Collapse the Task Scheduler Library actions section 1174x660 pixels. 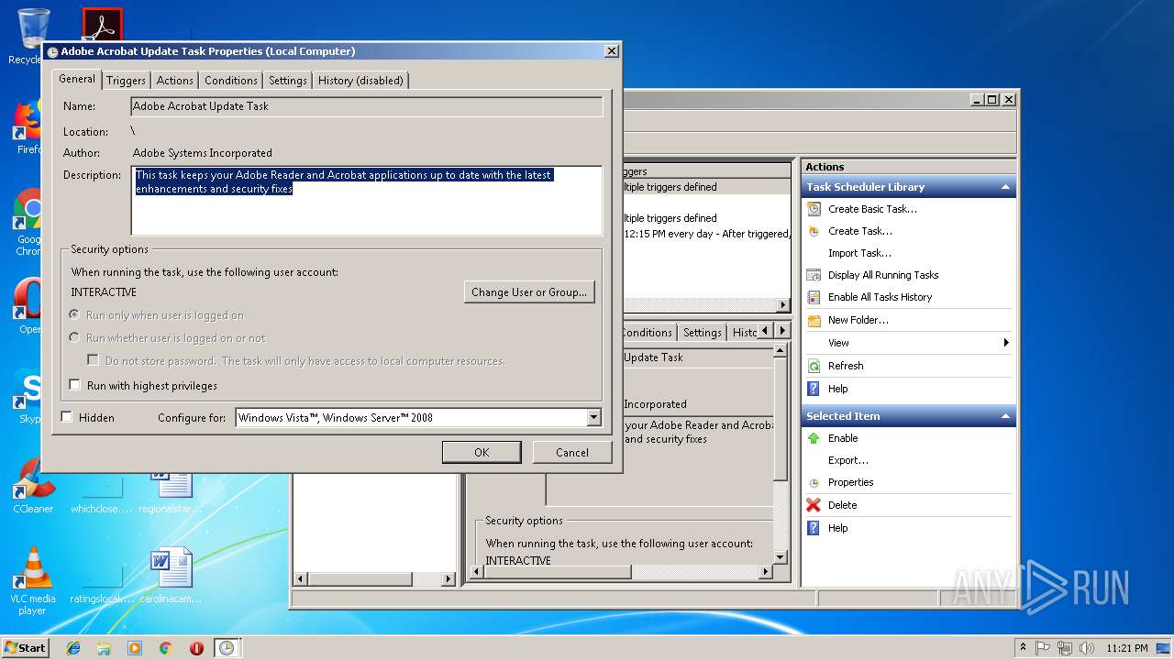(1006, 187)
